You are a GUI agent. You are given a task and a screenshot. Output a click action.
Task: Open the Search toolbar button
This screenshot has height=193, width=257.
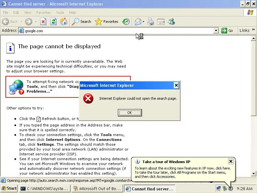82,22
